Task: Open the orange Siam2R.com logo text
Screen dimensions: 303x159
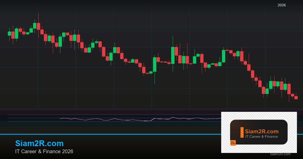Action: tap(262, 131)
